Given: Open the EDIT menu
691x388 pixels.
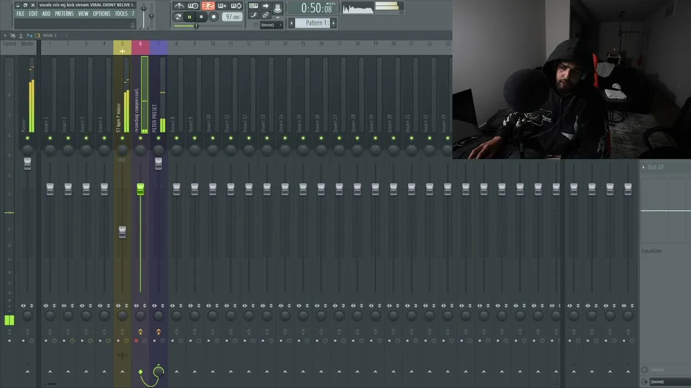Looking at the screenshot, I should click(x=33, y=13).
